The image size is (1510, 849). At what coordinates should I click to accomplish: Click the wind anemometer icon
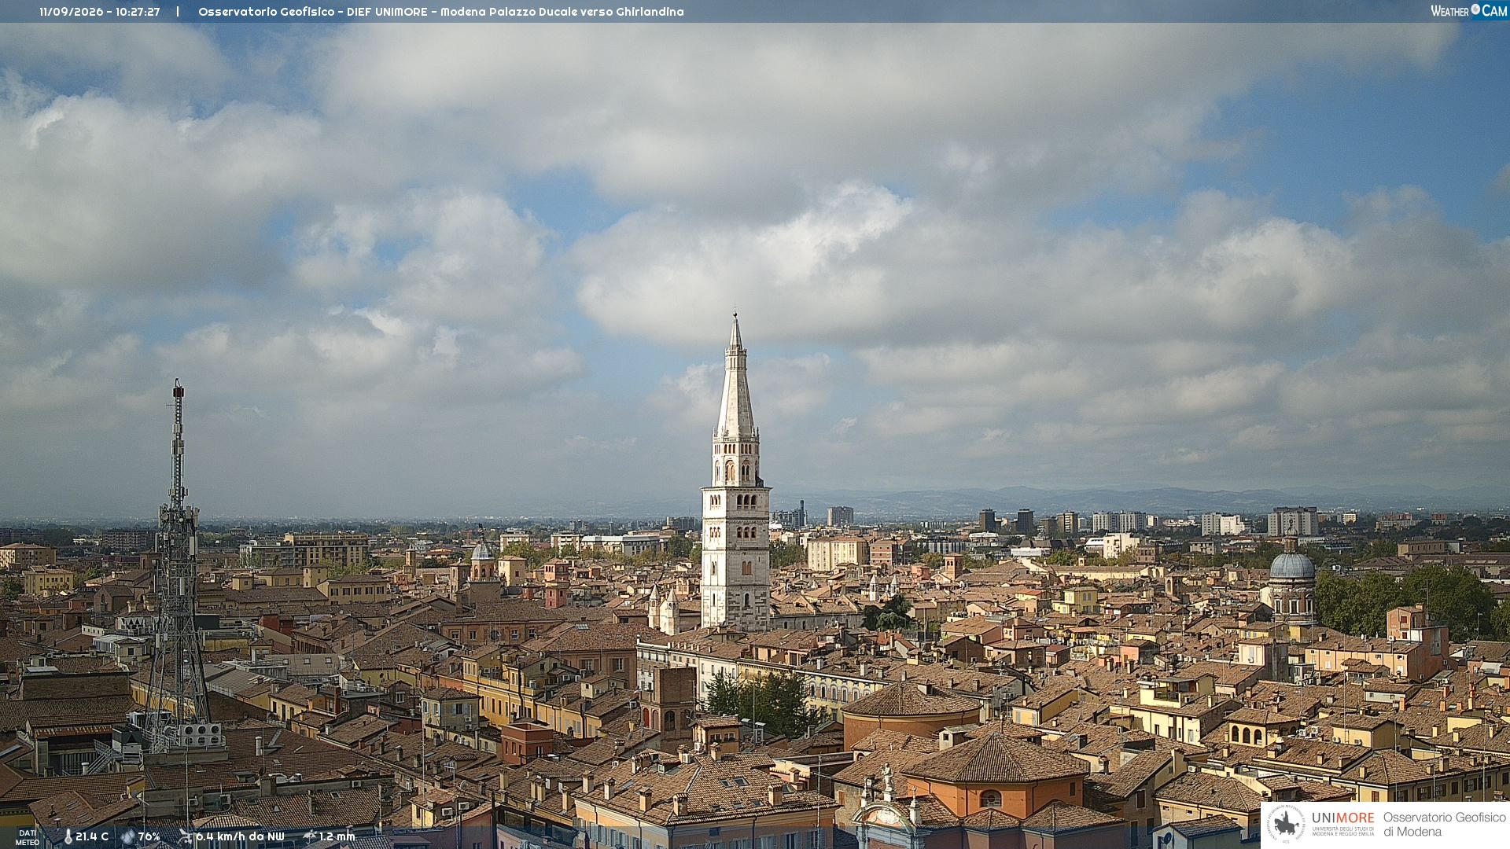(186, 837)
